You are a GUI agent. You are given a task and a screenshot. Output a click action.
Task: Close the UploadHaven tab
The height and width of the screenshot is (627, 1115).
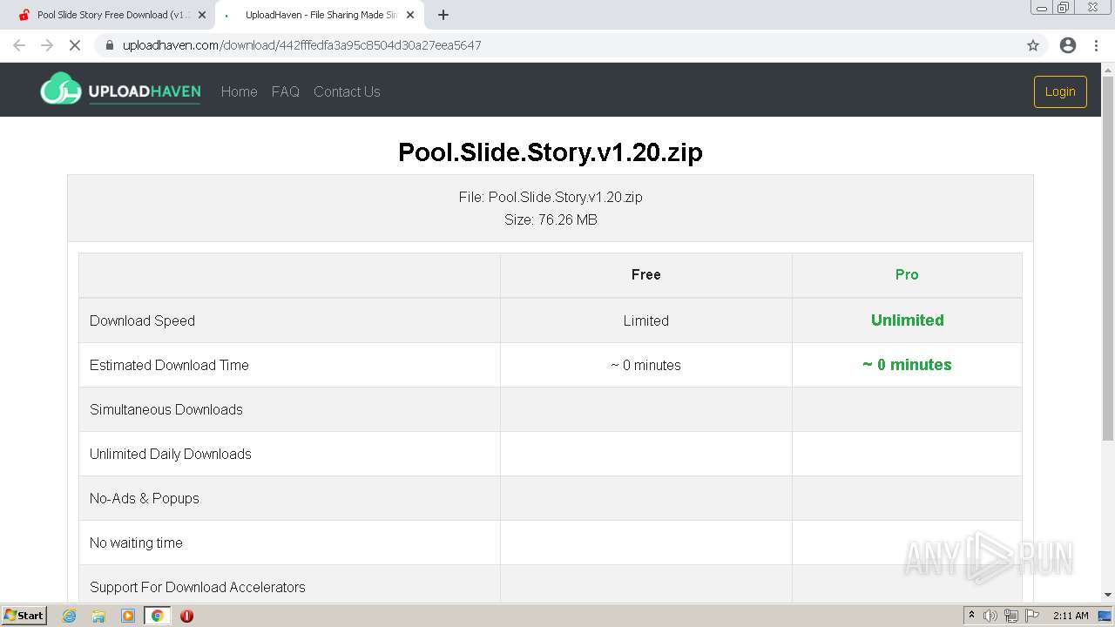(x=410, y=15)
